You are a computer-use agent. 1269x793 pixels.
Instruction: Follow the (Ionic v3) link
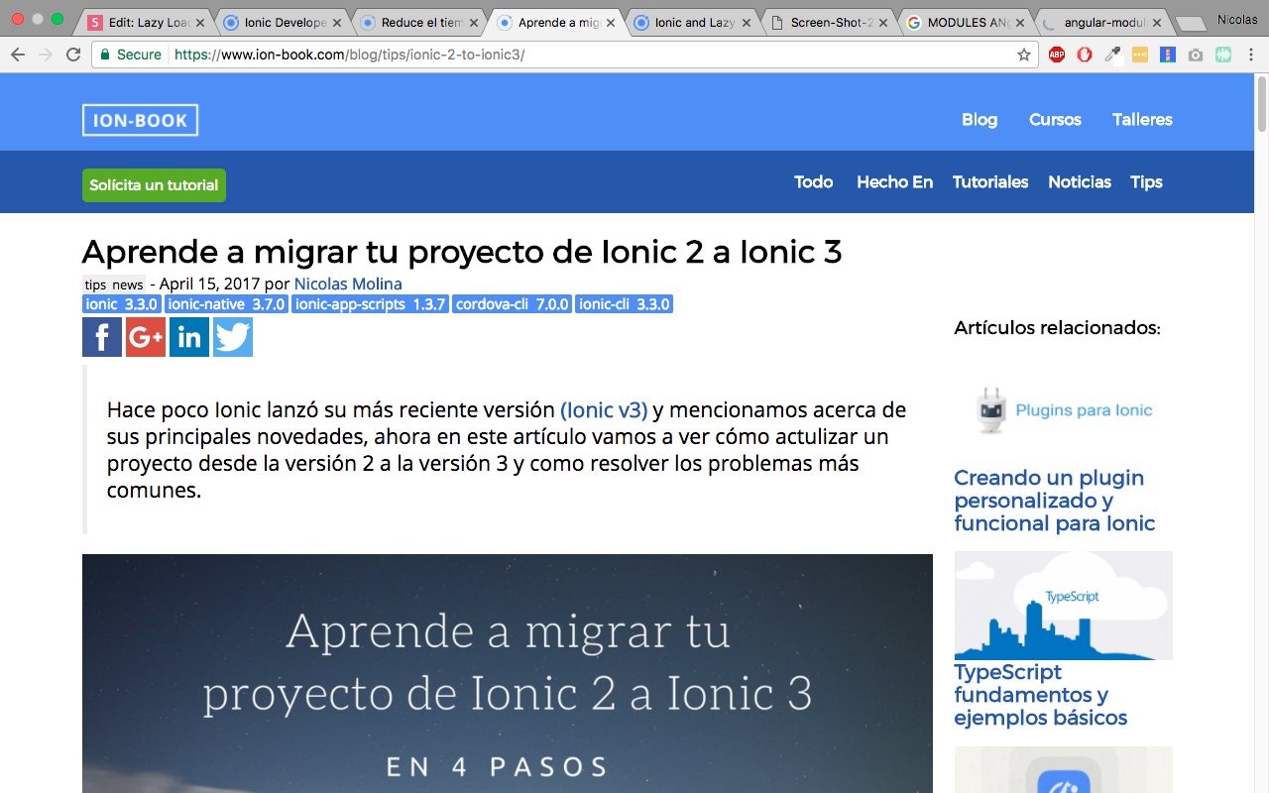click(x=604, y=409)
